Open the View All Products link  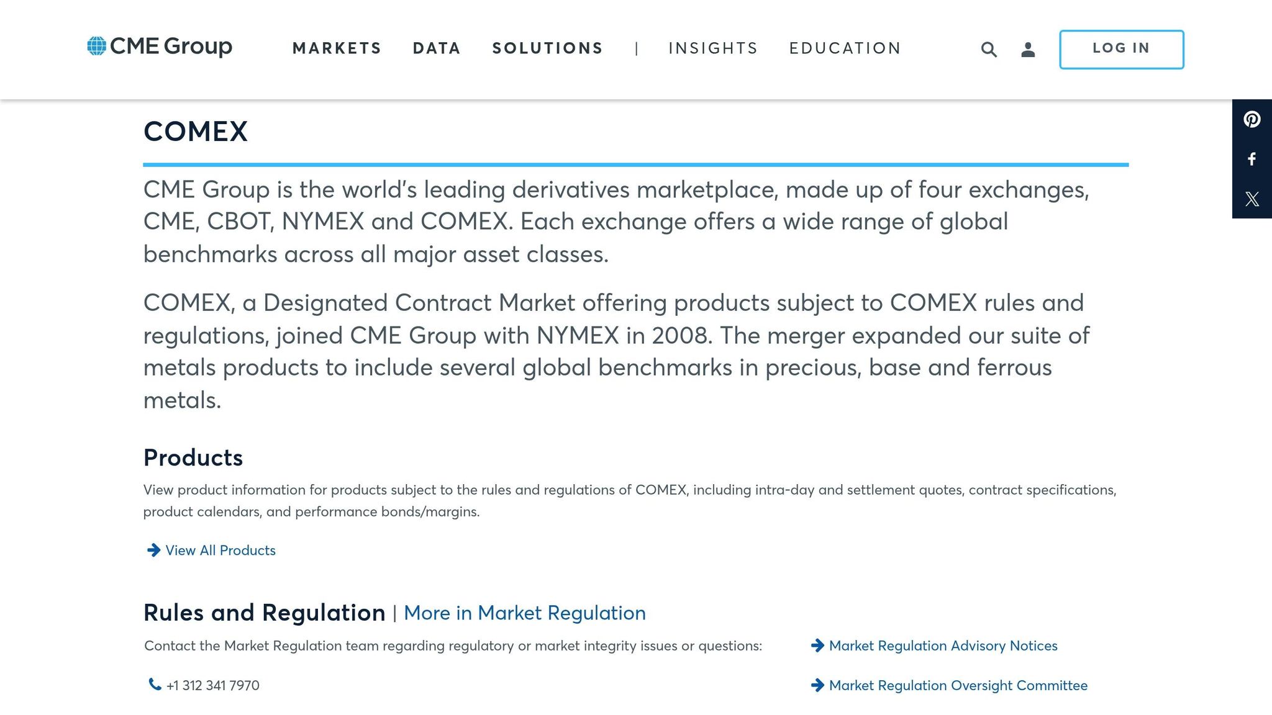220,551
